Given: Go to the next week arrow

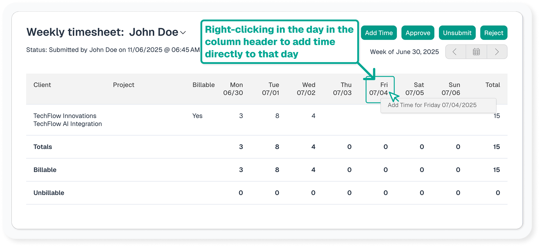Looking at the screenshot, I should point(497,52).
